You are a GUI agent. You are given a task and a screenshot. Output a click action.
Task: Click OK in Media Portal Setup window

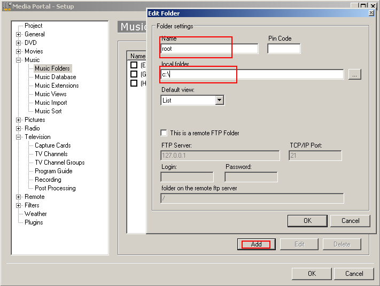(x=312, y=274)
